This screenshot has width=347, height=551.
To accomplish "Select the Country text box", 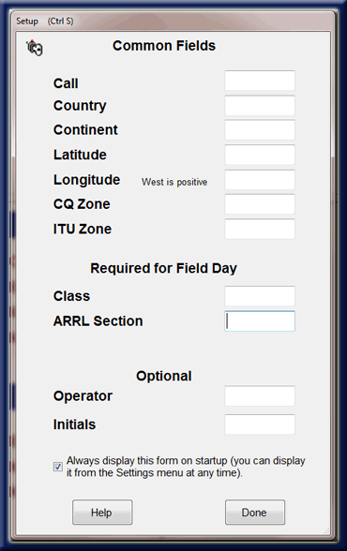I will pyautogui.click(x=260, y=105).
